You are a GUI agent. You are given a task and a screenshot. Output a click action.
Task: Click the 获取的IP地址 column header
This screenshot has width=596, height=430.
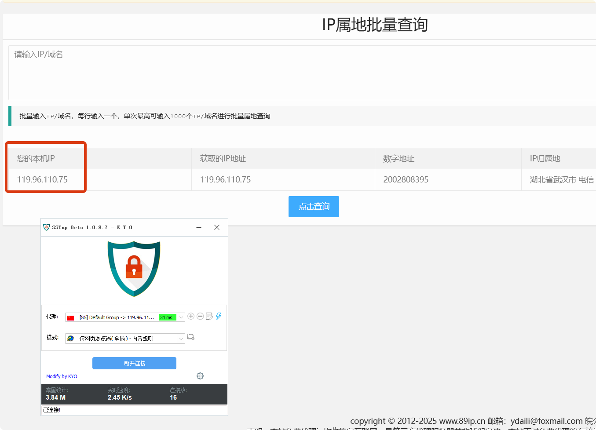pyautogui.click(x=223, y=159)
